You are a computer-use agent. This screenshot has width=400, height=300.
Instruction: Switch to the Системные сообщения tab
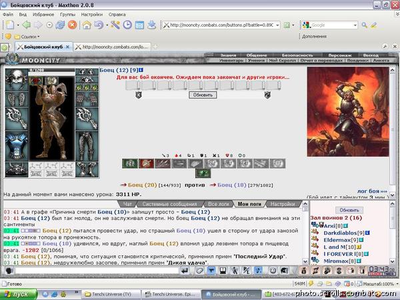click(x=169, y=204)
